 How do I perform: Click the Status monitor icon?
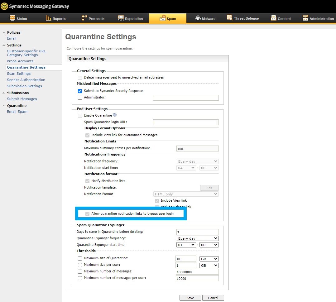12,18
